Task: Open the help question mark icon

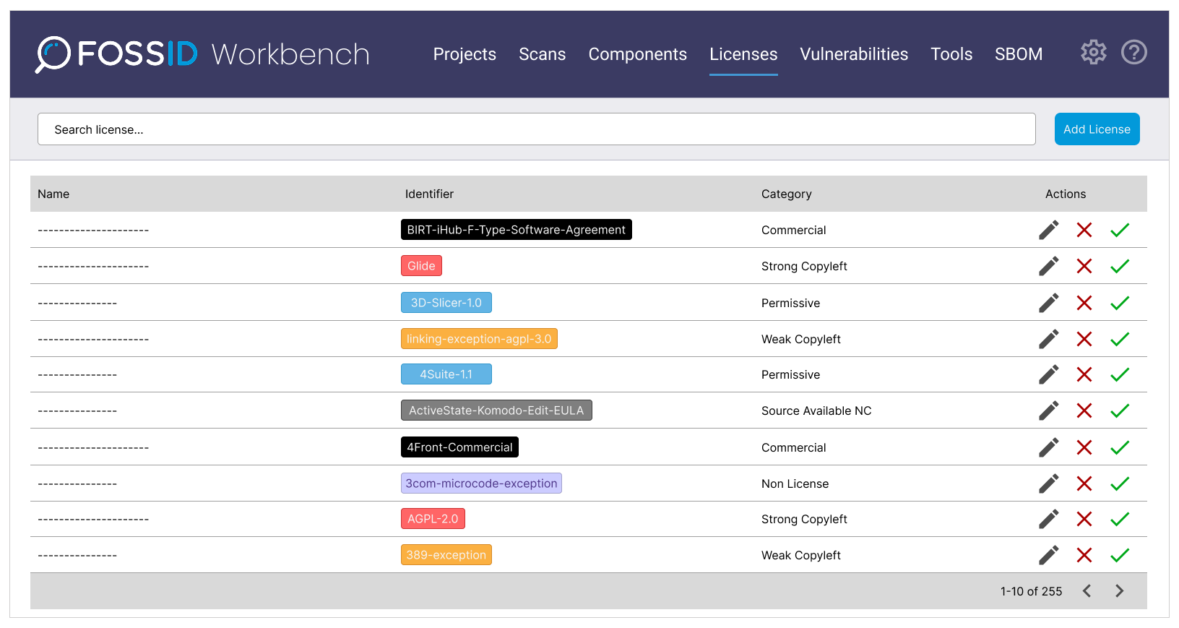Action: [x=1134, y=52]
